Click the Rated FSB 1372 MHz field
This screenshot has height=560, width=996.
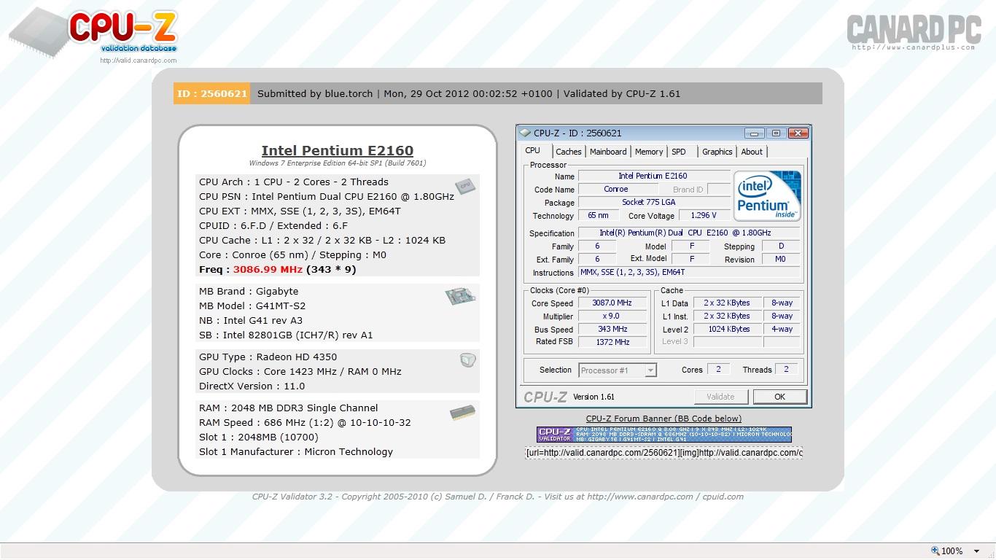(x=612, y=342)
